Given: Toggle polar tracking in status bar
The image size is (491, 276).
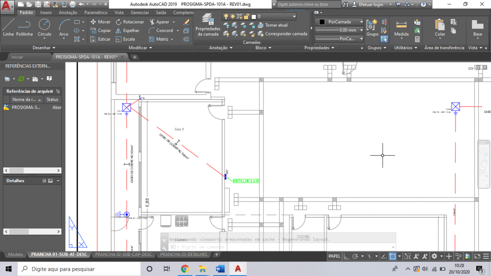Looking at the screenshot, I should (x=355, y=256).
